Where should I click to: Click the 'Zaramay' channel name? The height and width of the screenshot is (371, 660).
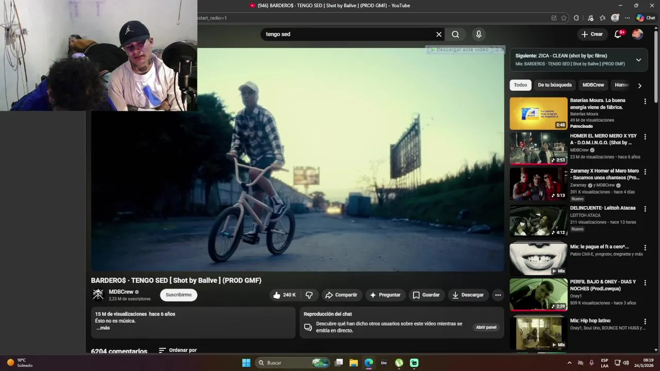pyautogui.click(x=578, y=185)
